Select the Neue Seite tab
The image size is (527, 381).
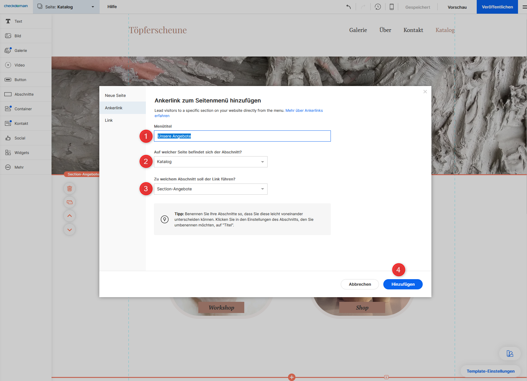click(x=115, y=96)
